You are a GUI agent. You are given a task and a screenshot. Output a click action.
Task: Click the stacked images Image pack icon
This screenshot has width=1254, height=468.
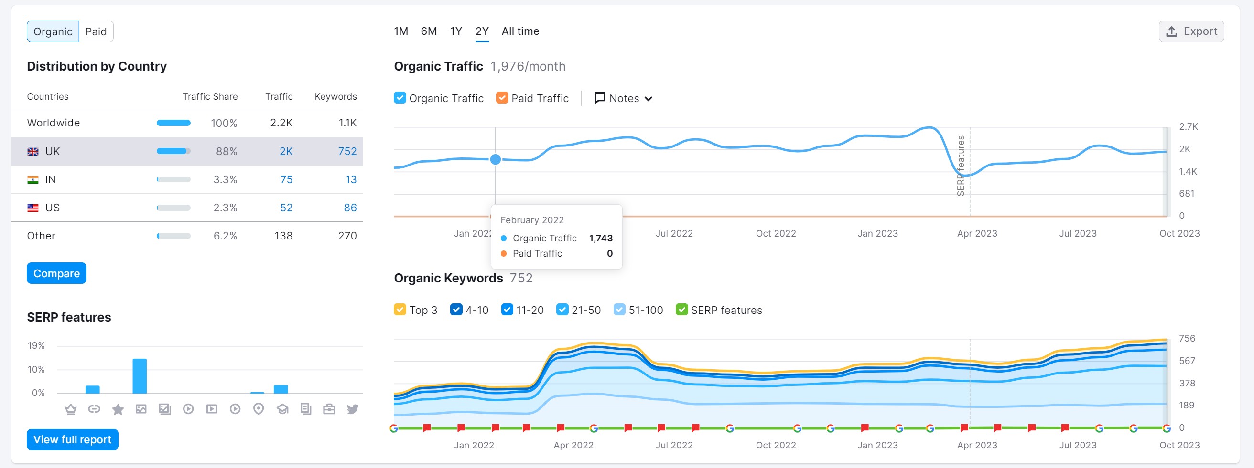tap(164, 409)
